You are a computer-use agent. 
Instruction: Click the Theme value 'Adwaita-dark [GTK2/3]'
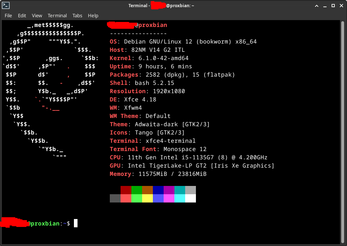point(172,124)
